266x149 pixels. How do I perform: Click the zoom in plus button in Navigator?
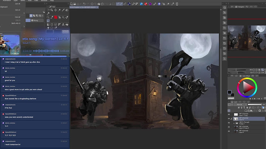[256, 70]
